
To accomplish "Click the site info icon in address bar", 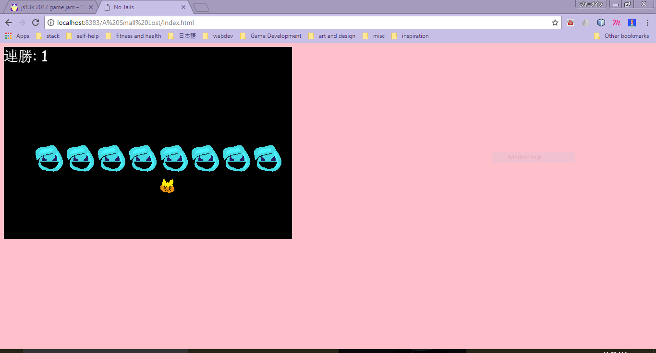I will (51, 23).
